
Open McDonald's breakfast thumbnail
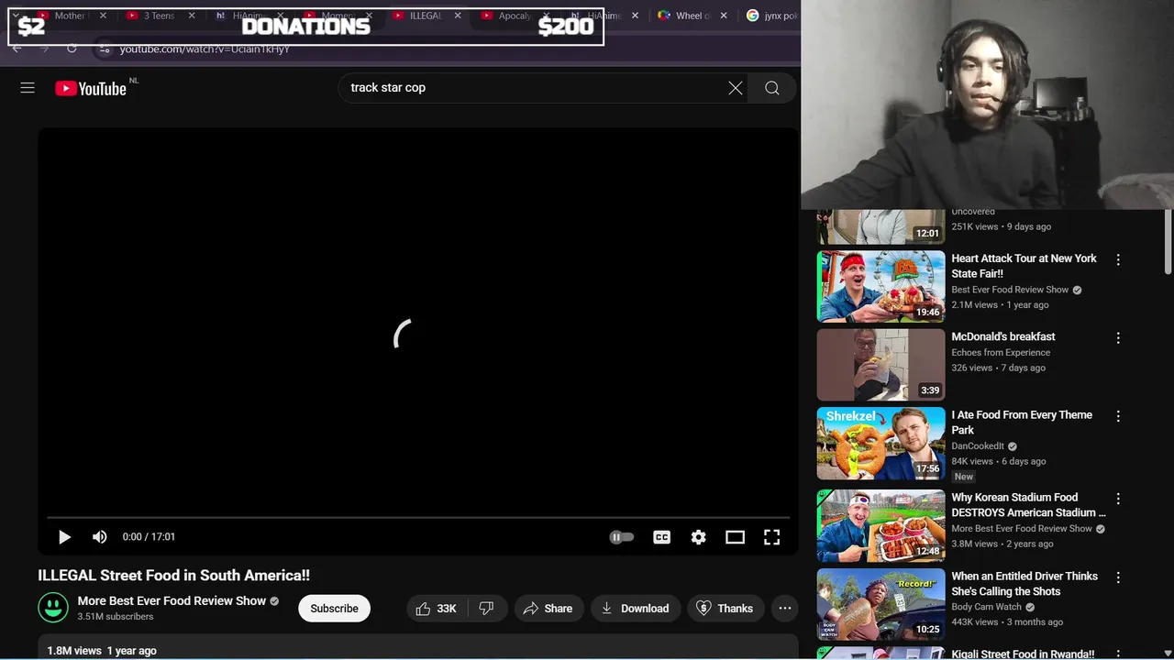pos(880,365)
